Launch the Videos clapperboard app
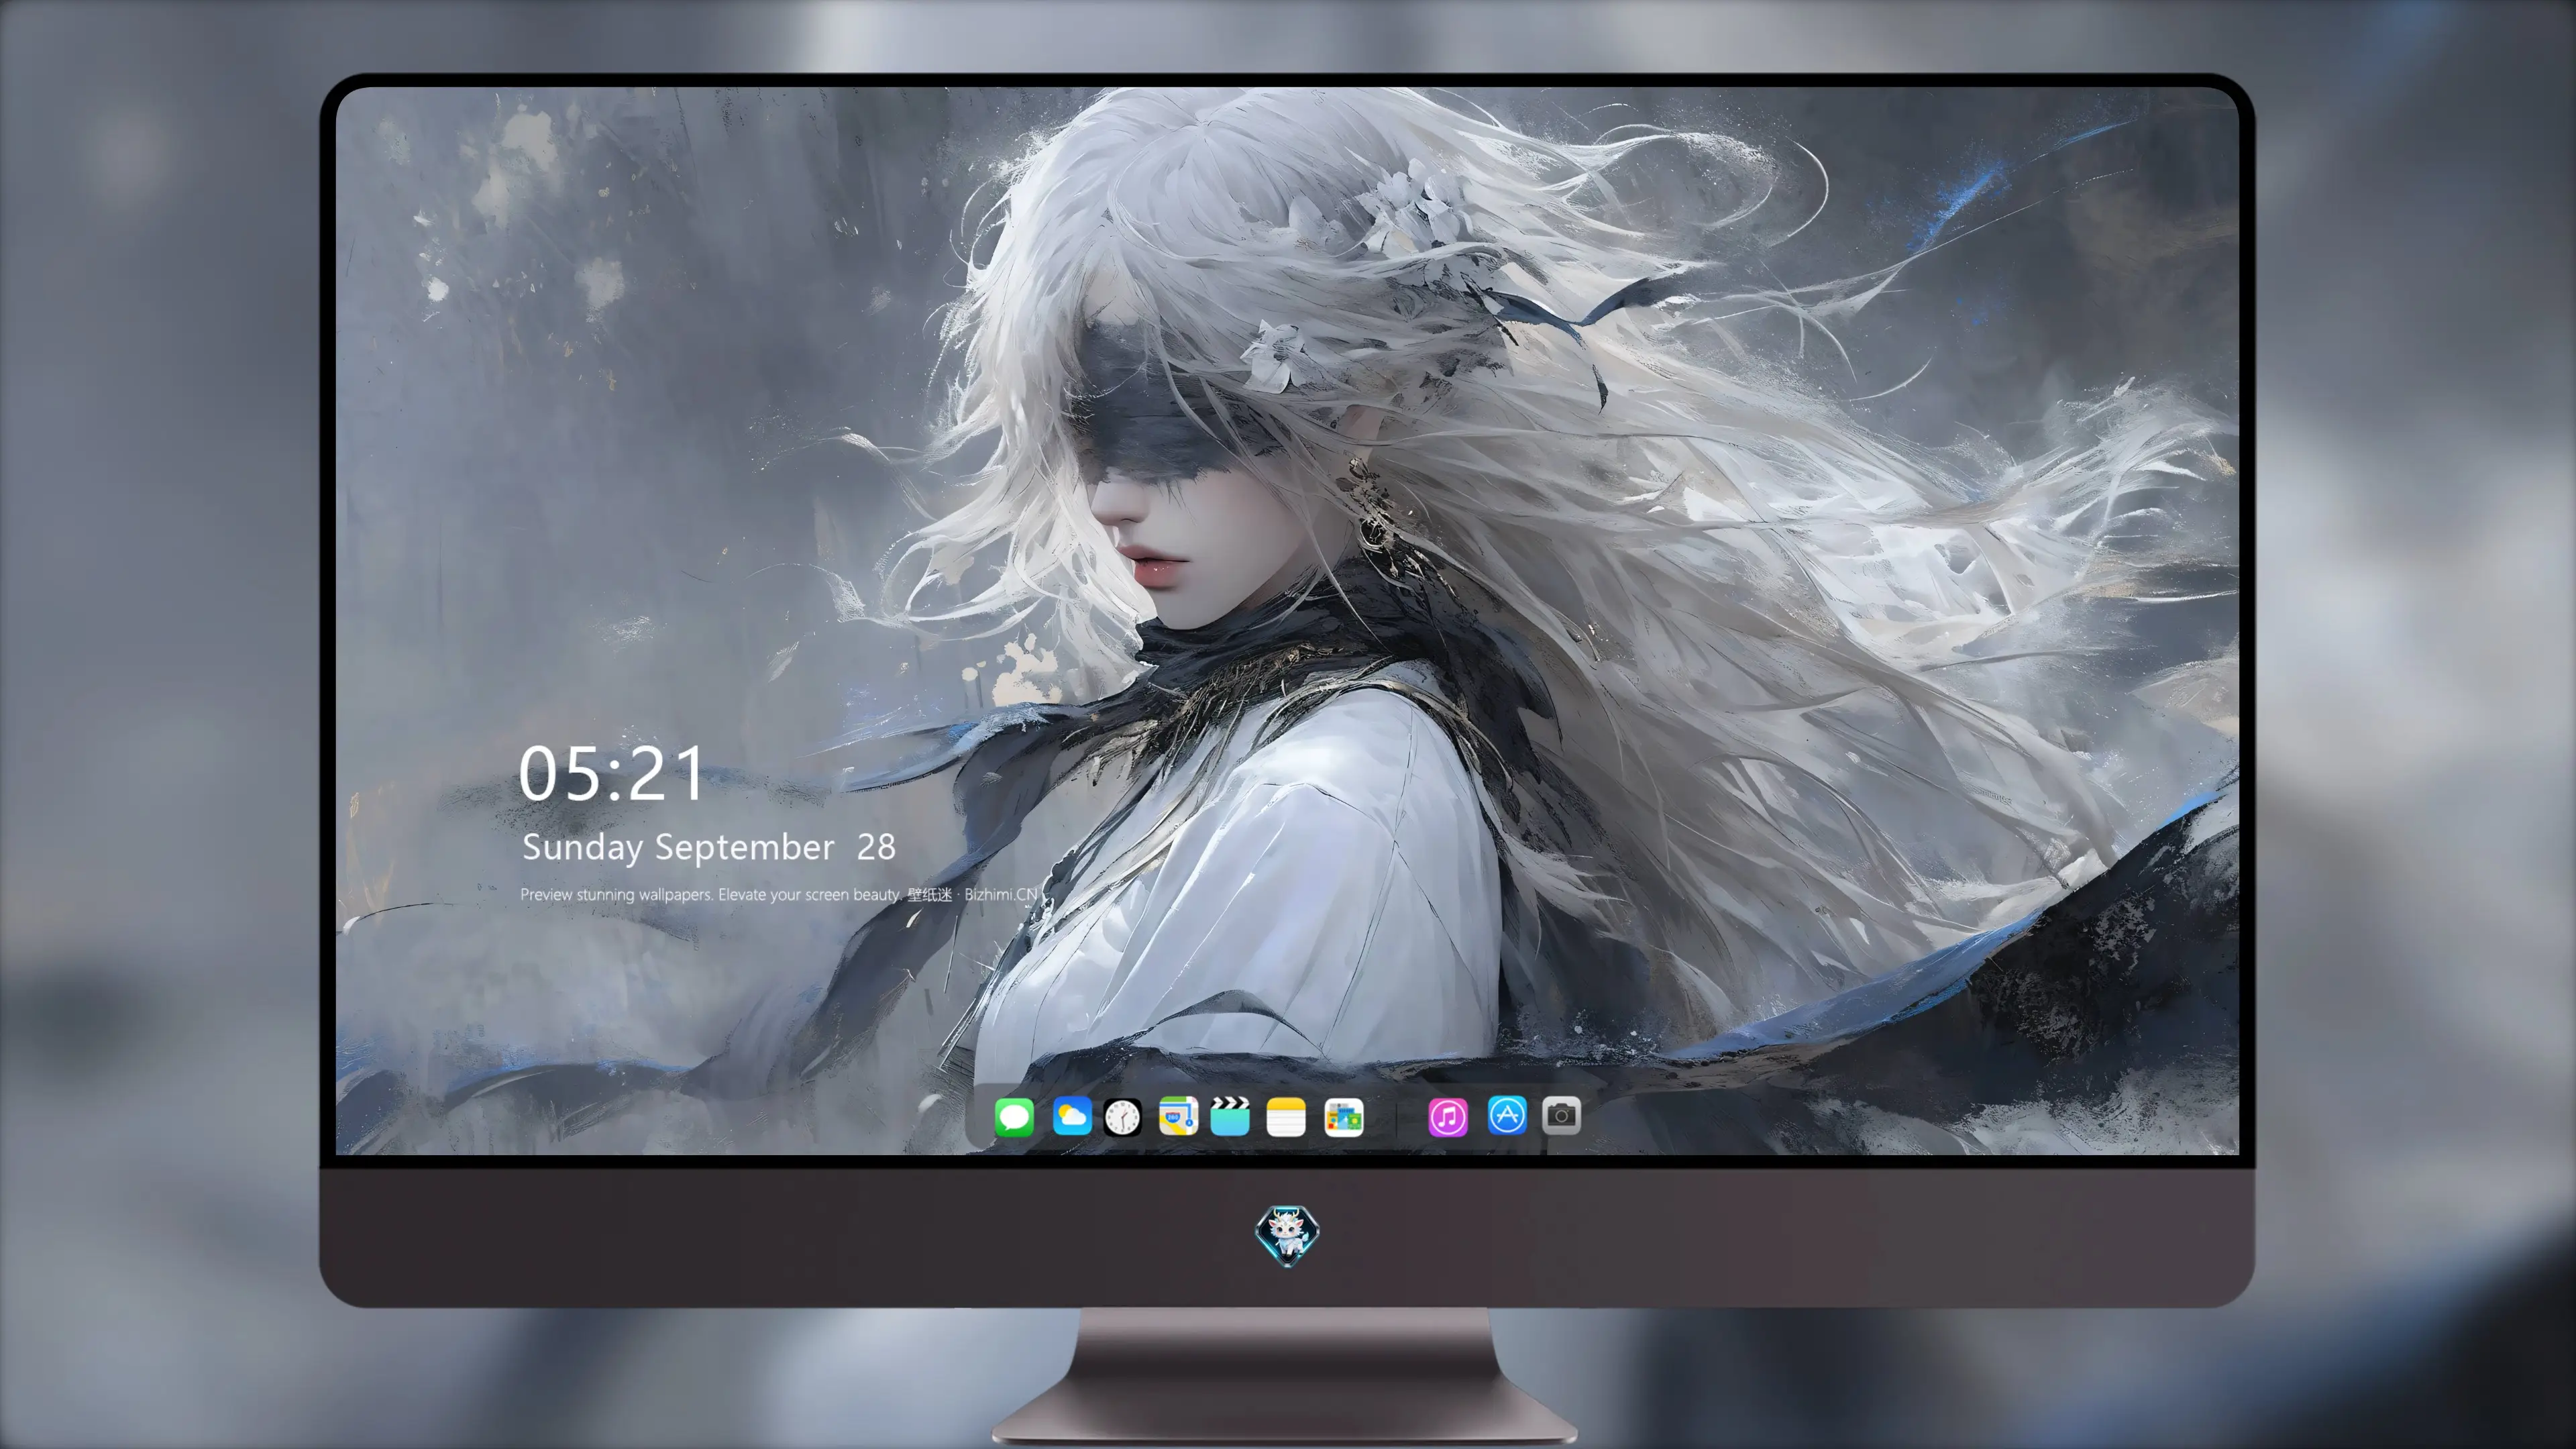 click(1230, 1116)
